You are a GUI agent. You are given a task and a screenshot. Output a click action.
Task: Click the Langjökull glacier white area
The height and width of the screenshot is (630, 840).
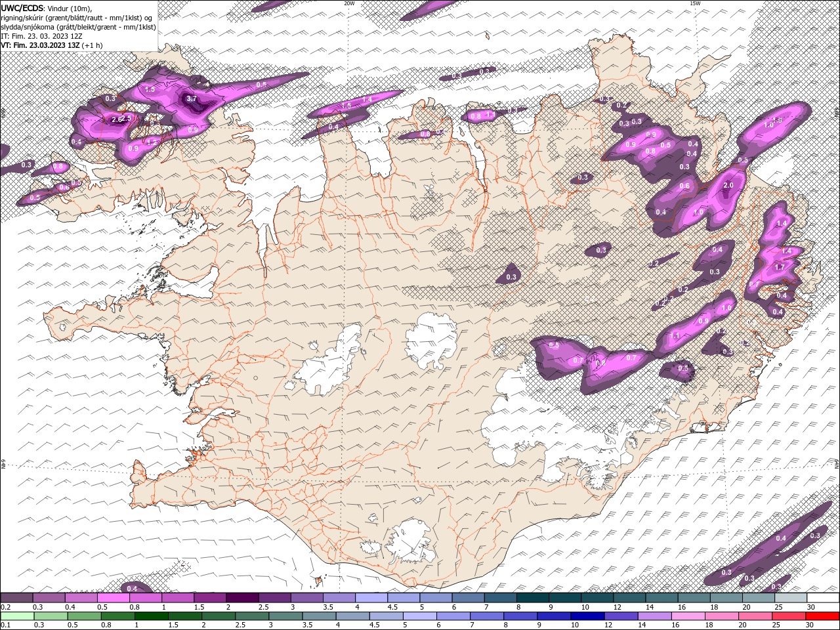[x=328, y=363]
